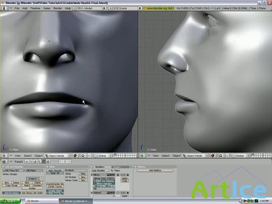The image size is (272, 204).
Task: Change mode via left viewport Object Mode dropdown
Action: point(58,156)
